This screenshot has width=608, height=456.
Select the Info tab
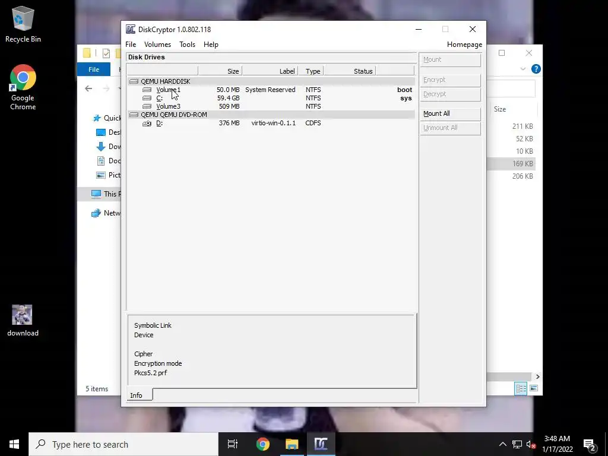tap(140, 395)
